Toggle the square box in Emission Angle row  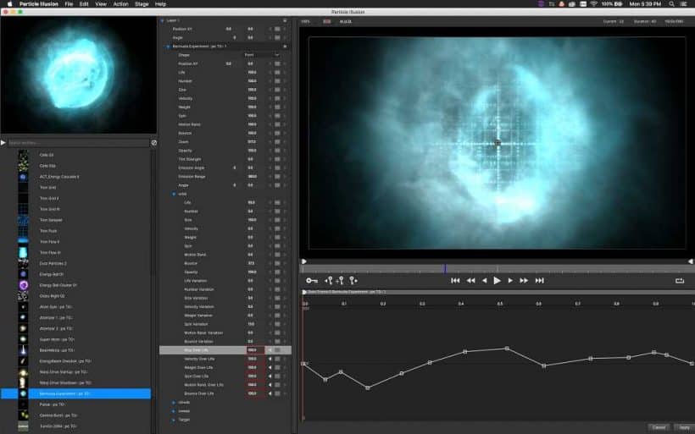[277, 168]
